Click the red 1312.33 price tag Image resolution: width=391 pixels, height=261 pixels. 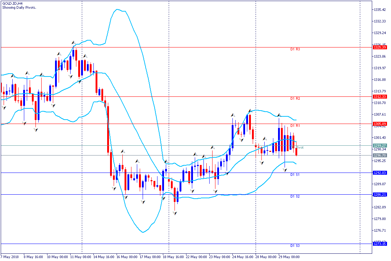pos(379,96)
